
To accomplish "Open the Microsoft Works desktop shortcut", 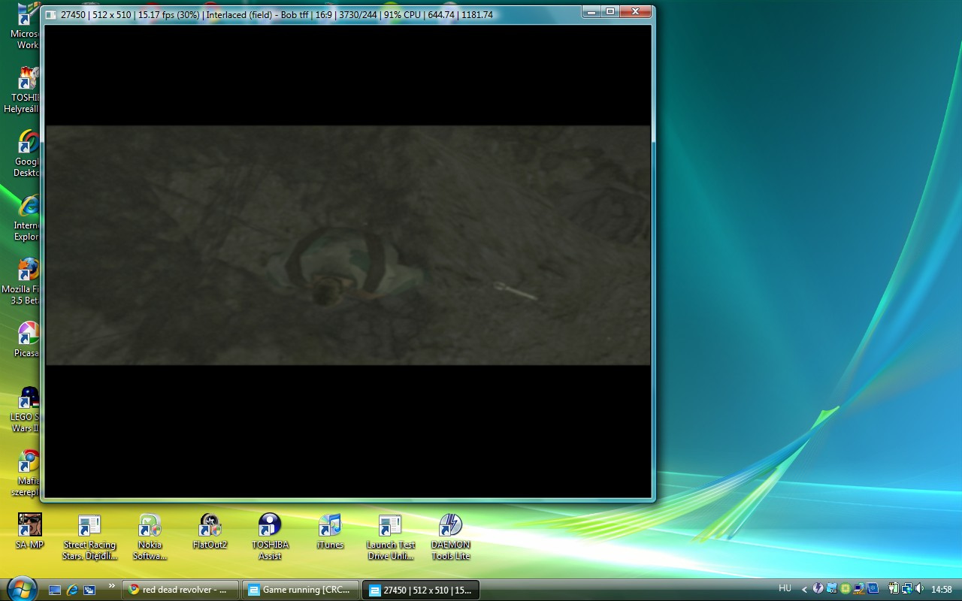I will point(25,26).
